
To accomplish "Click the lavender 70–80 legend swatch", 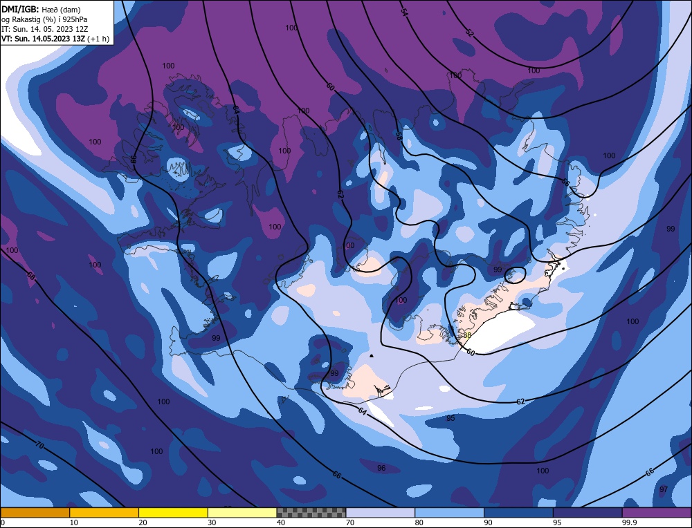I will click(x=381, y=512).
